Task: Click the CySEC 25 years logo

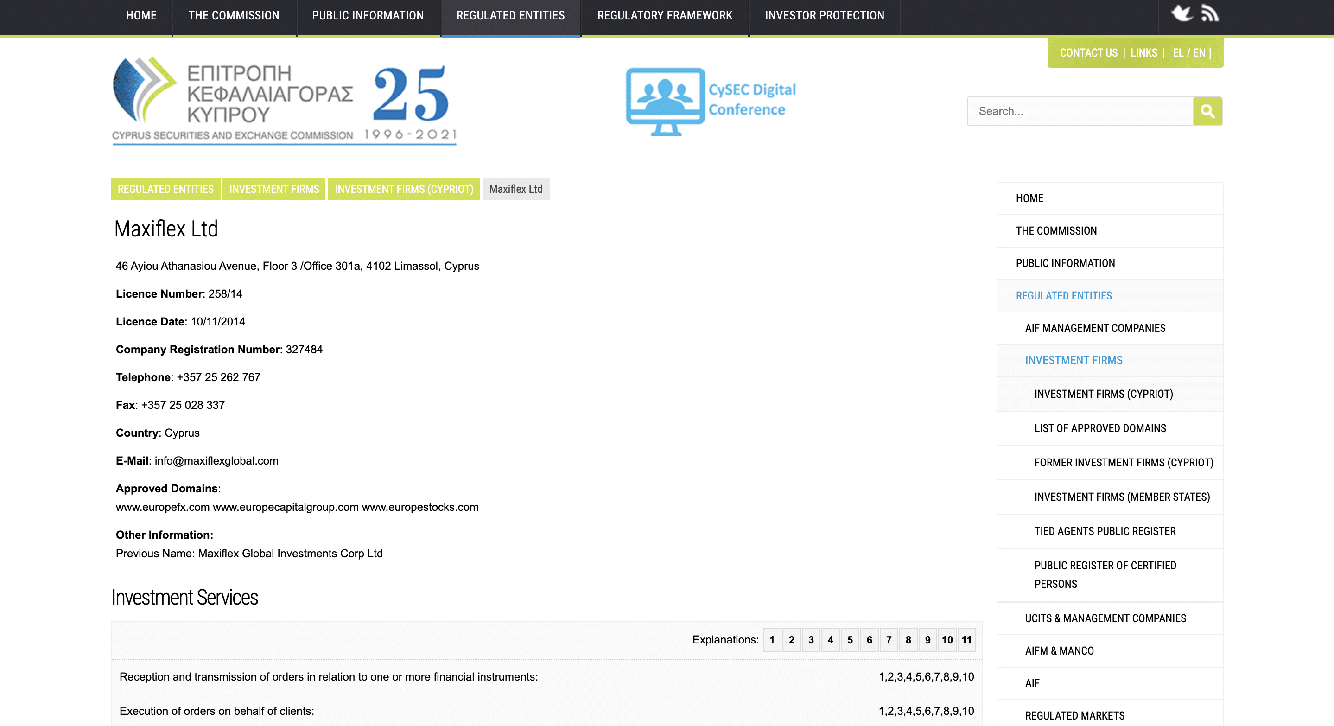Action: [284, 101]
